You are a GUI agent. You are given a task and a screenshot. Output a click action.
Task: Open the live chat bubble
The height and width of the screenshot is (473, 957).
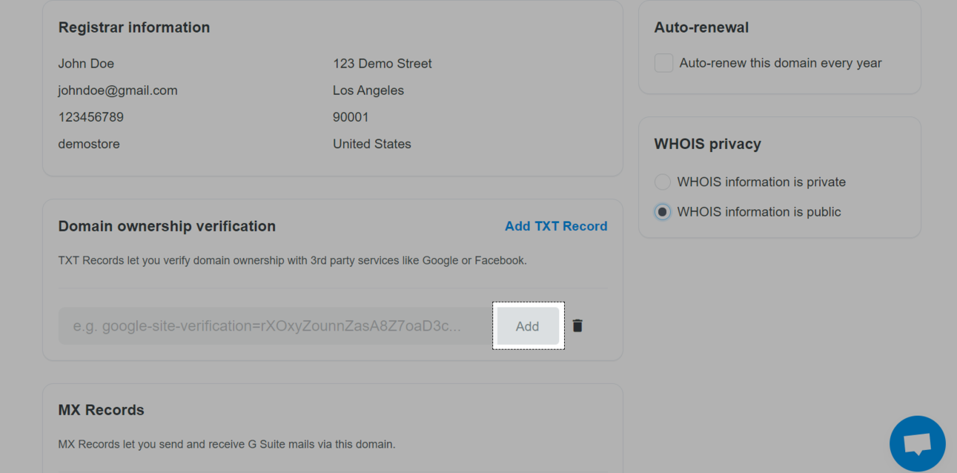(917, 443)
